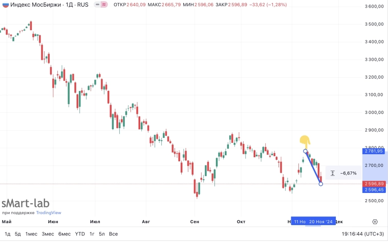This screenshot has height=242, width=388.
Task: Select the 1д time range
Action: [x=8, y=234]
